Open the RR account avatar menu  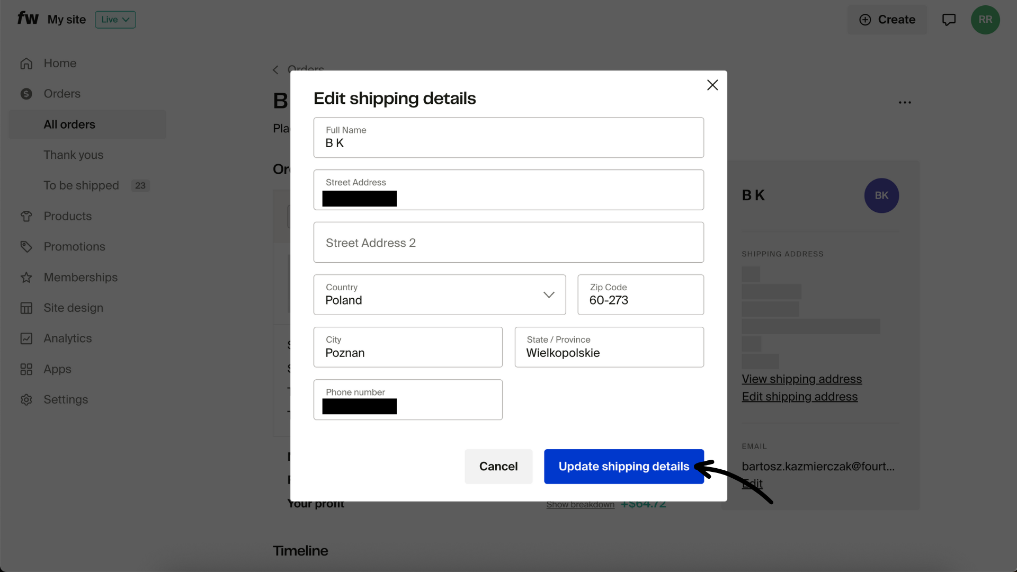tap(985, 20)
